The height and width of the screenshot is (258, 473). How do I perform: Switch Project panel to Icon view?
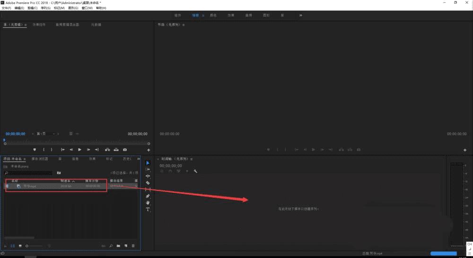tap(20, 246)
